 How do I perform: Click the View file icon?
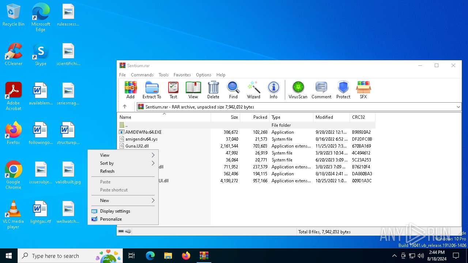pos(193,90)
